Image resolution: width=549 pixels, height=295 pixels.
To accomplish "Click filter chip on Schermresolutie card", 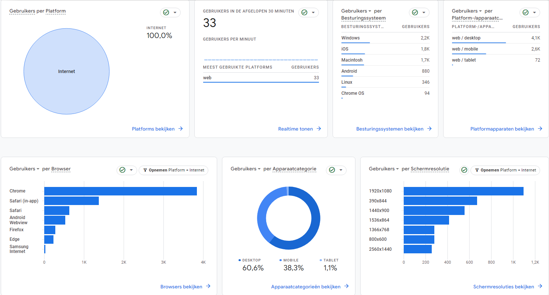I will (x=505, y=170).
